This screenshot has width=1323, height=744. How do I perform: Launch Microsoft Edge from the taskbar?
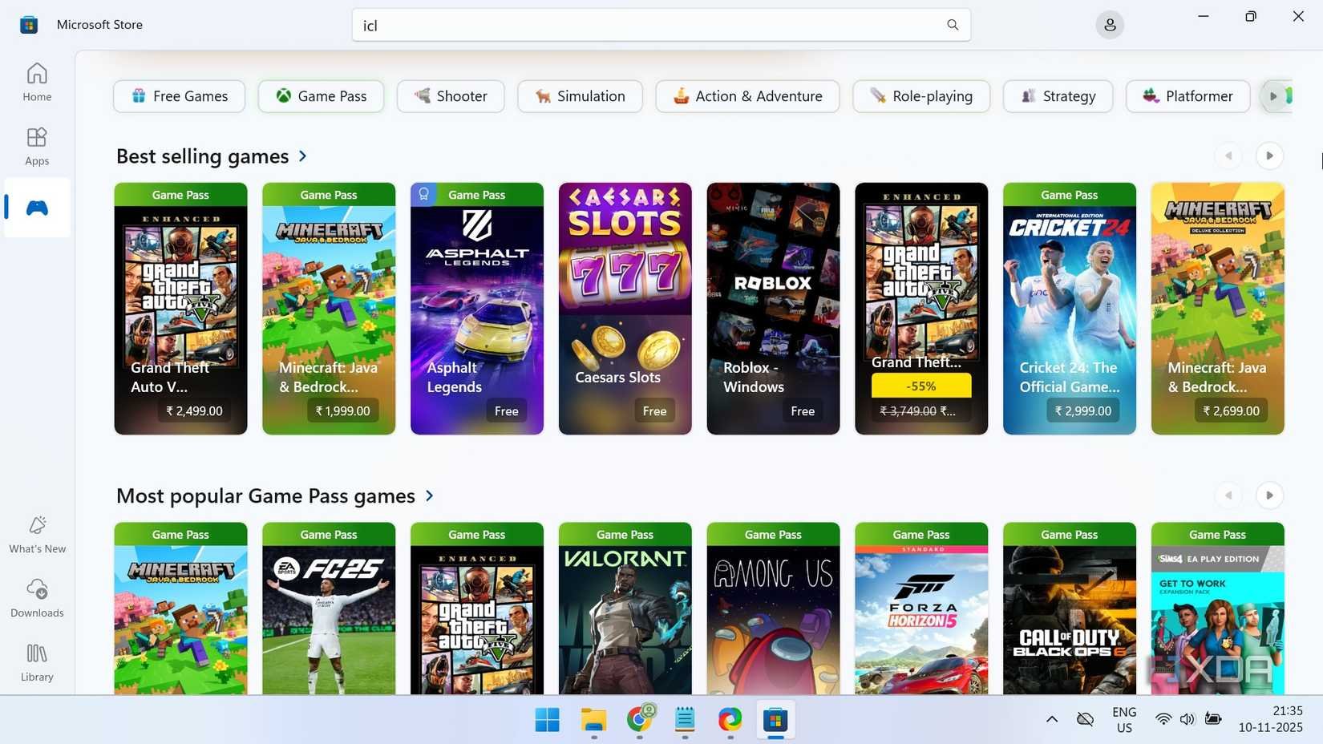tap(729, 720)
